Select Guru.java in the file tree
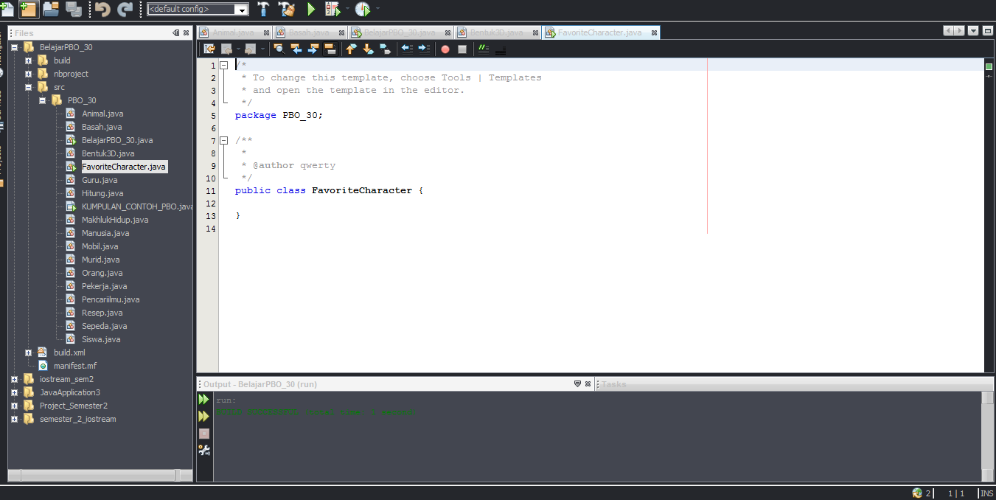Image resolution: width=996 pixels, height=500 pixels. [100, 180]
